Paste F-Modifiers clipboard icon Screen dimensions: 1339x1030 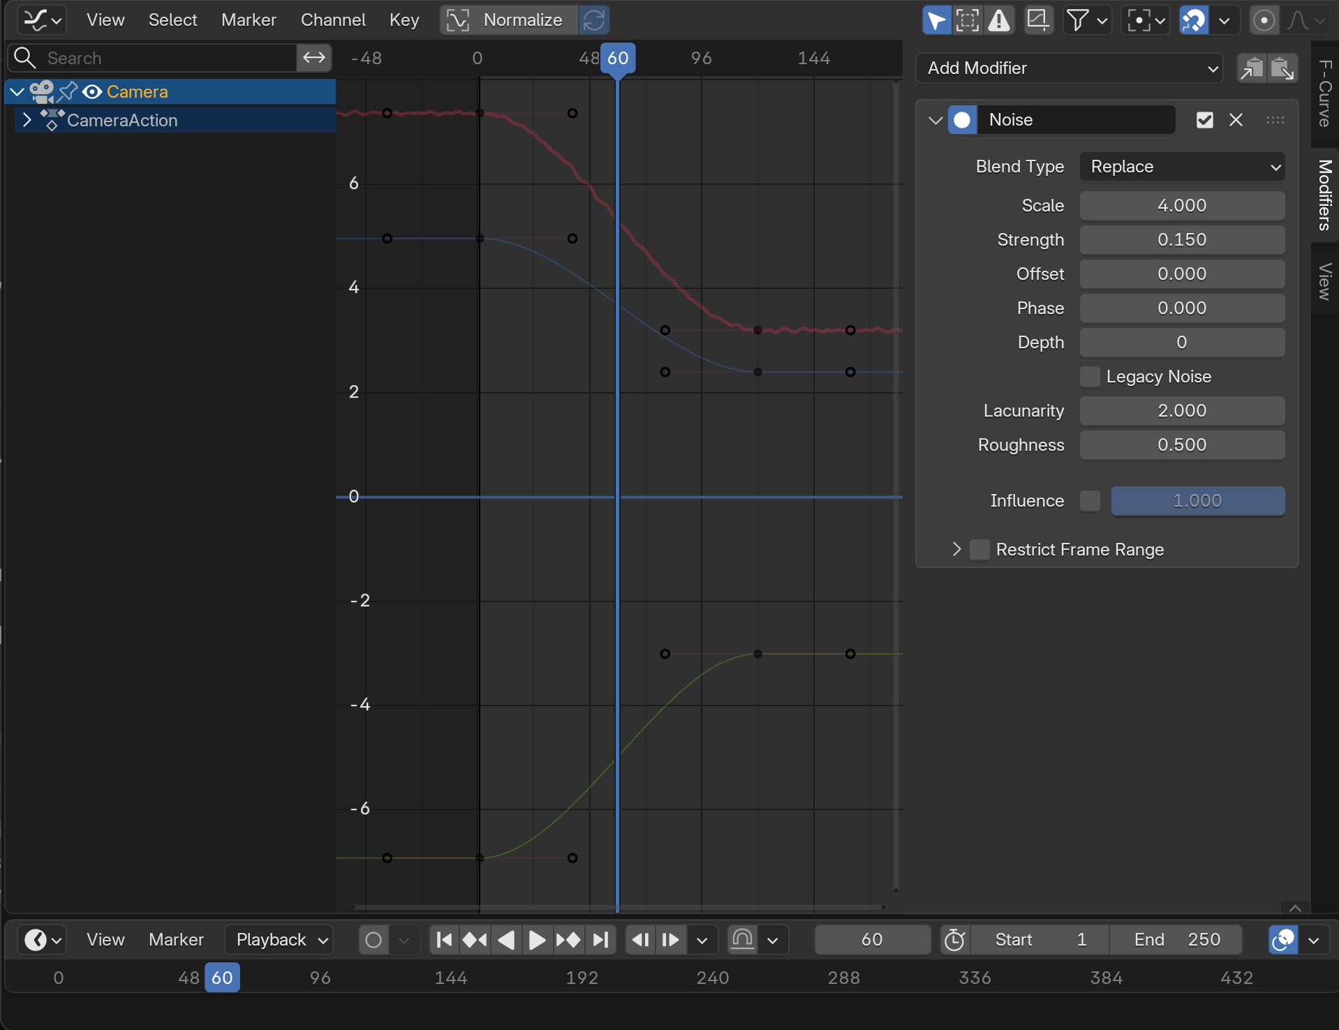pos(1283,68)
